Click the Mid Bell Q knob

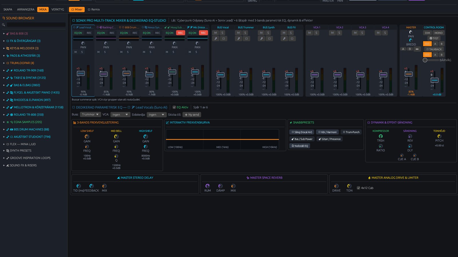point(116,156)
